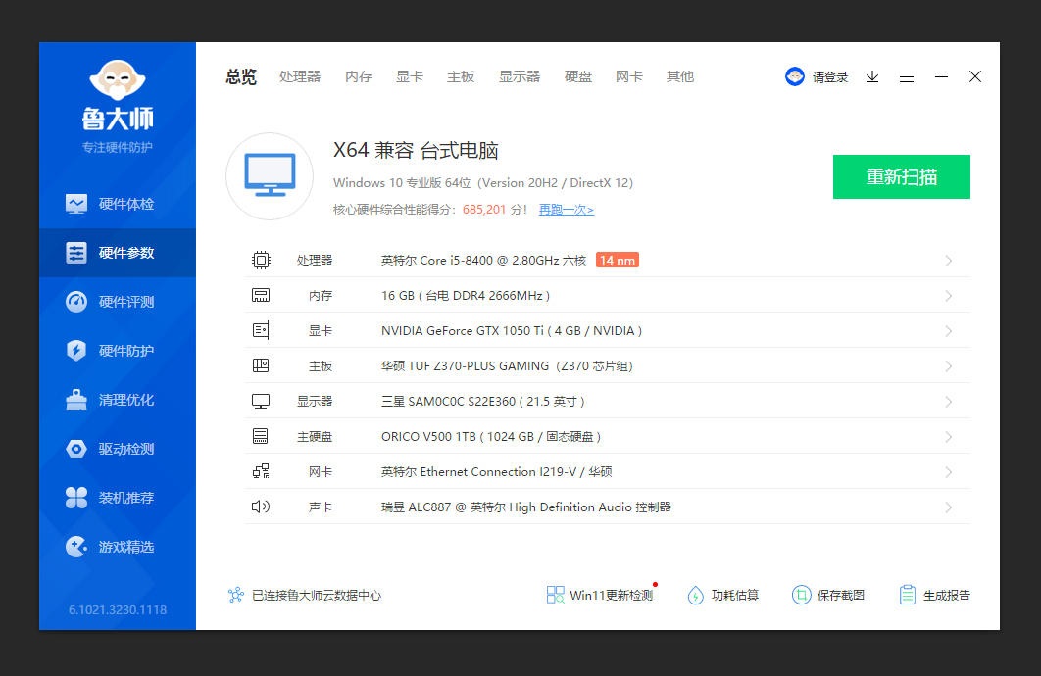1041x676 pixels.
Task: Open 硬件体检 from the sidebar
Action: pyautogui.click(x=118, y=204)
